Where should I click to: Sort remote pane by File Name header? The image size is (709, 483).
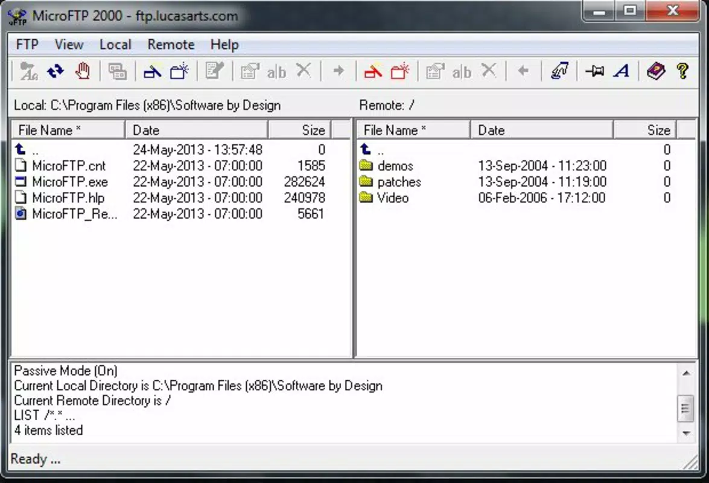pos(413,130)
